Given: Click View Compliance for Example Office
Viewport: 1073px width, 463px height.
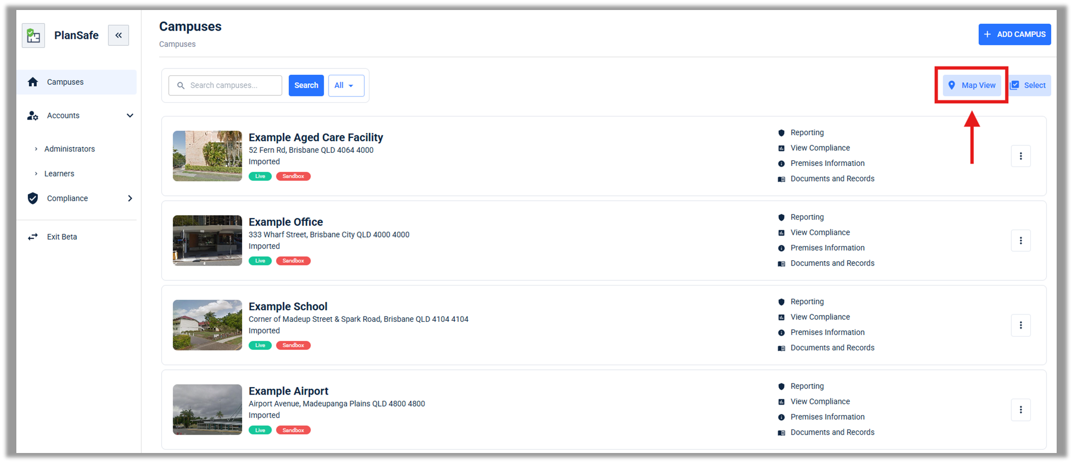Looking at the screenshot, I should [820, 232].
